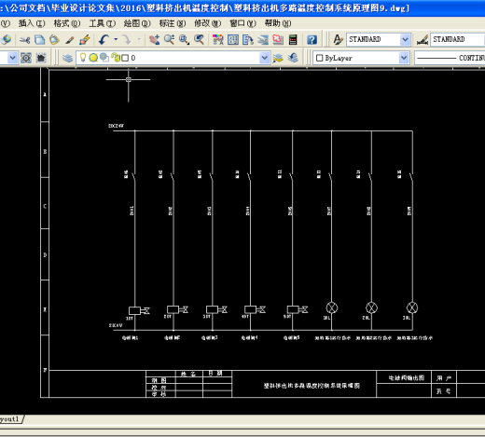Open the QuickCalc calculator icon
The width and height of the screenshot is (485, 437).
click(293, 40)
